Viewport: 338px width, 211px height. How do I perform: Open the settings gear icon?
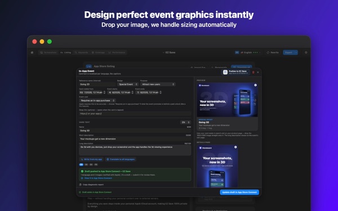click(x=306, y=52)
